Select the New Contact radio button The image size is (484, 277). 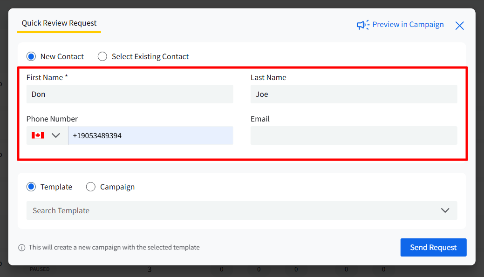pos(31,56)
